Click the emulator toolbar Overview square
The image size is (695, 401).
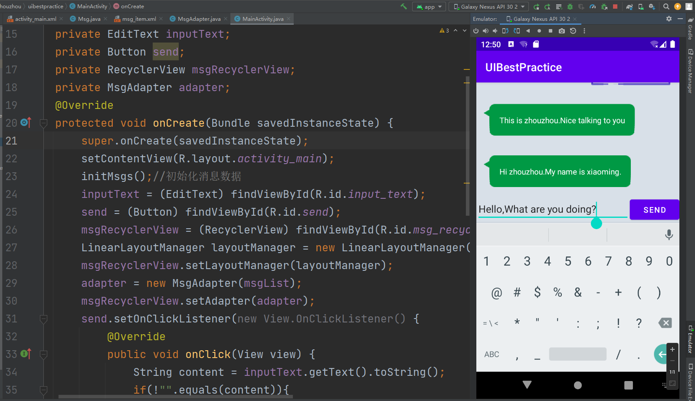click(551, 31)
